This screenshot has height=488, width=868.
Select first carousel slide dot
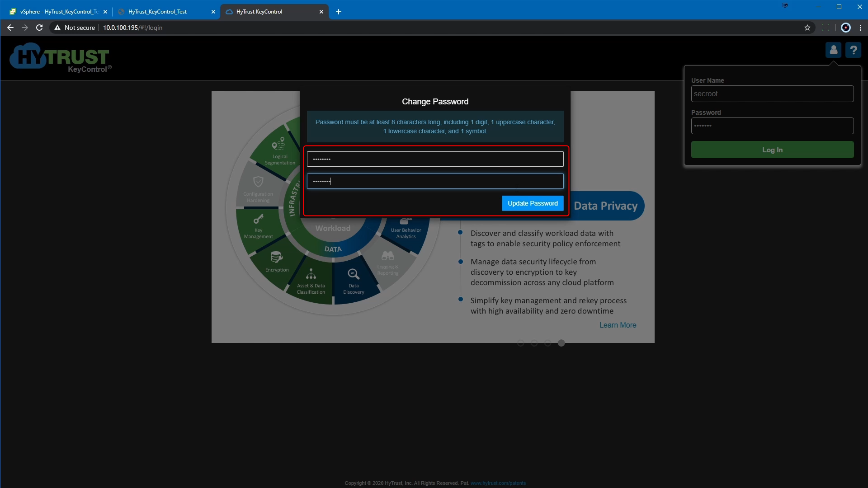click(520, 343)
